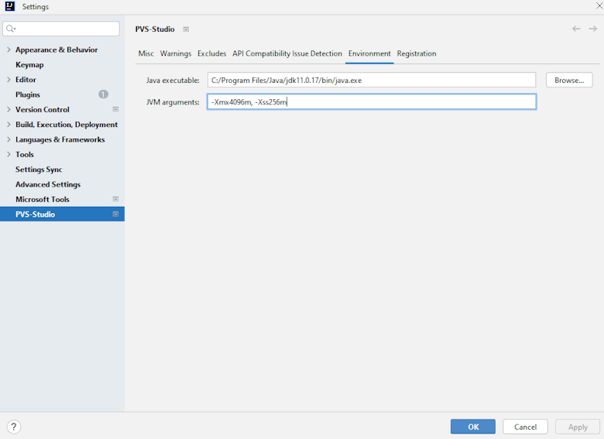Click project-level icon beside Microsoft Tools
This screenshot has height=439, width=604.
click(115, 199)
